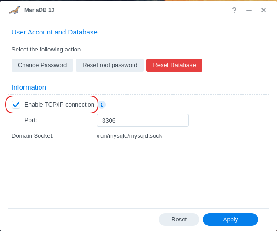Focus the Port input field showing 3306

(x=143, y=120)
